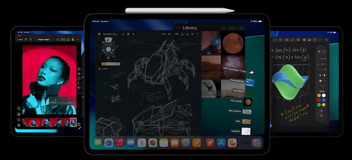352x160 pixels.
Task: Open Photos from the dock
Action: [x=153, y=142]
